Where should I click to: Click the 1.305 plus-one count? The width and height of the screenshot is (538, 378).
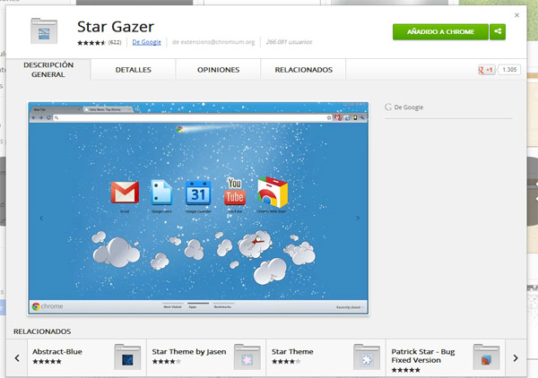[509, 70]
